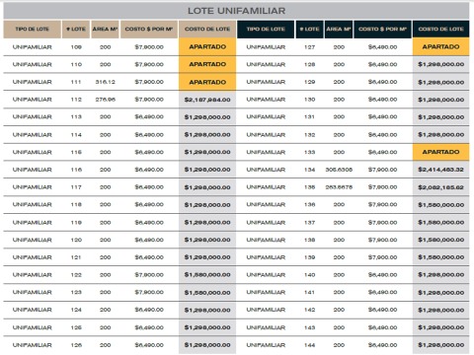Select area 263.5678 for lot 135

[x=339, y=187]
